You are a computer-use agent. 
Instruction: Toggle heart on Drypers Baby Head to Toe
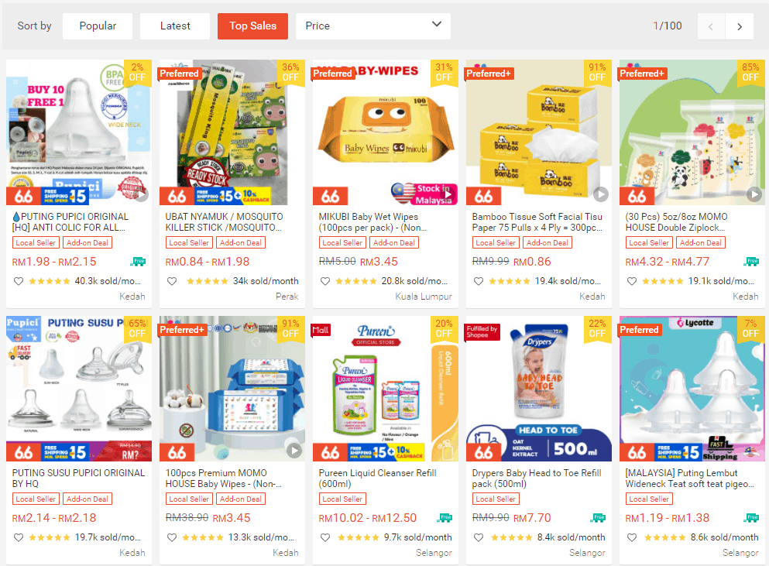tap(479, 537)
